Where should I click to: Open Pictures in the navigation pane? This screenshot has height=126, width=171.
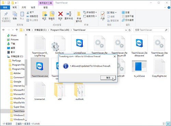coord(14,40)
